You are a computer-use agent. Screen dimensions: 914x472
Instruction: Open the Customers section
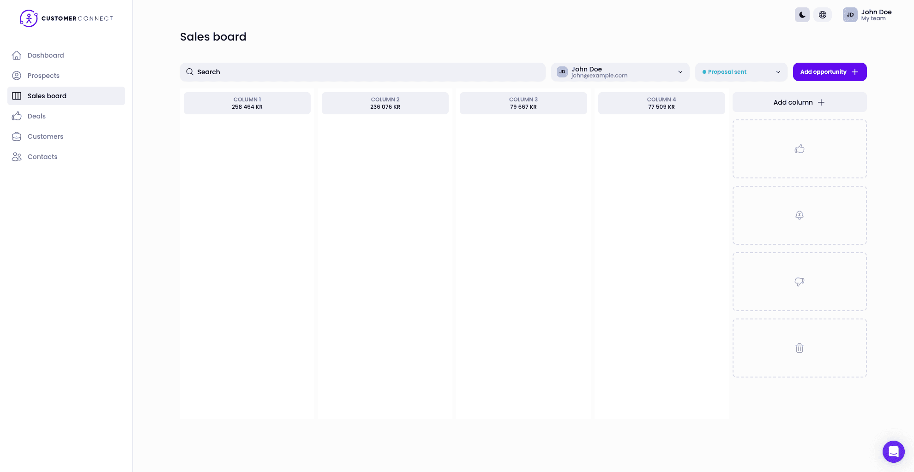[45, 136]
